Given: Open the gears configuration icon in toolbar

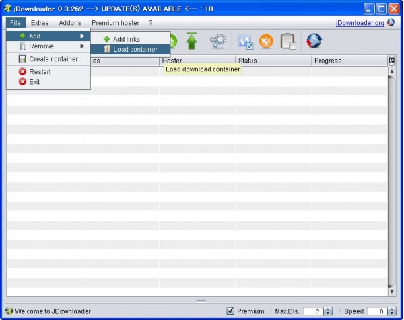Looking at the screenshot, I should 218,41.
